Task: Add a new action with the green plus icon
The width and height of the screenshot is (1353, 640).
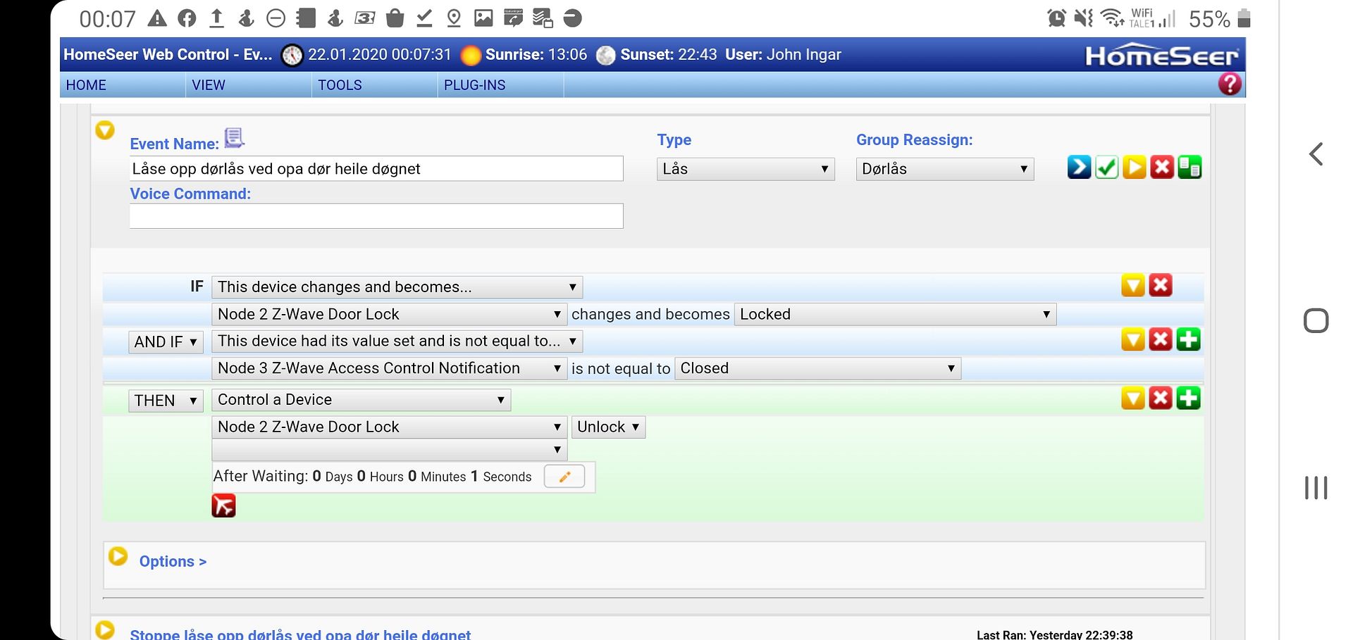Action: coord(1189,398)
